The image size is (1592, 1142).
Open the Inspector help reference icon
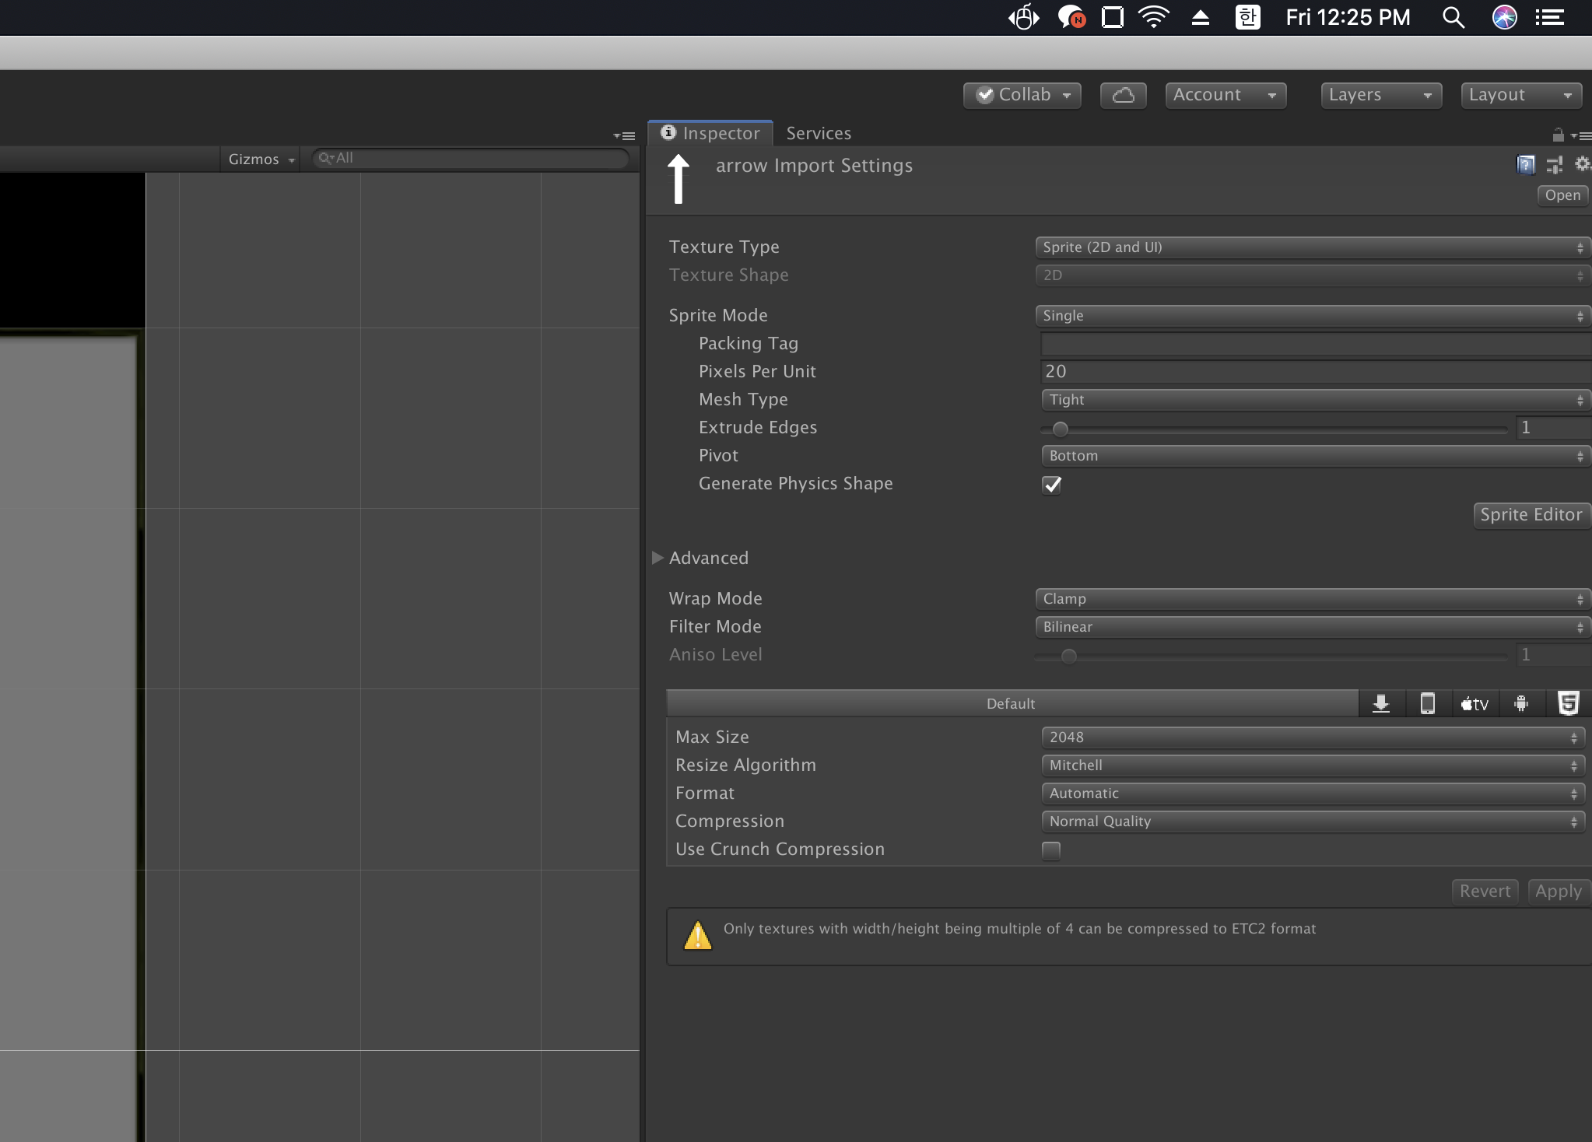(x=1525, y=164)
